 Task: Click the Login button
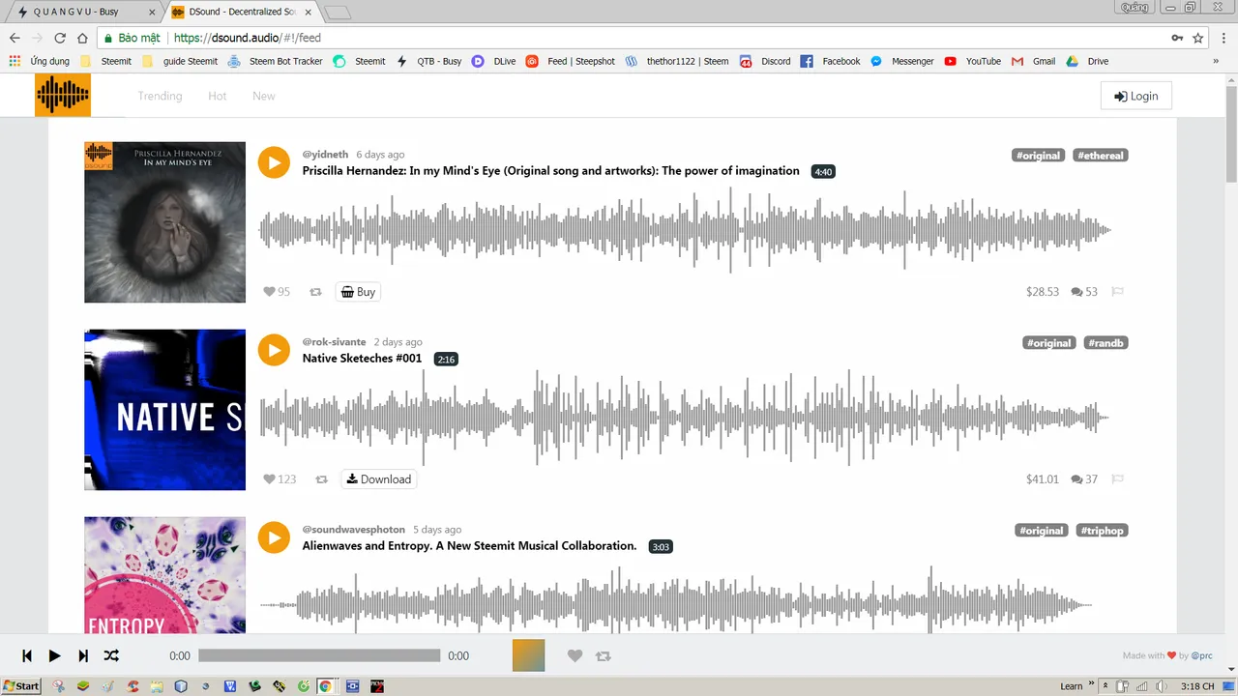pos(1136,96)
